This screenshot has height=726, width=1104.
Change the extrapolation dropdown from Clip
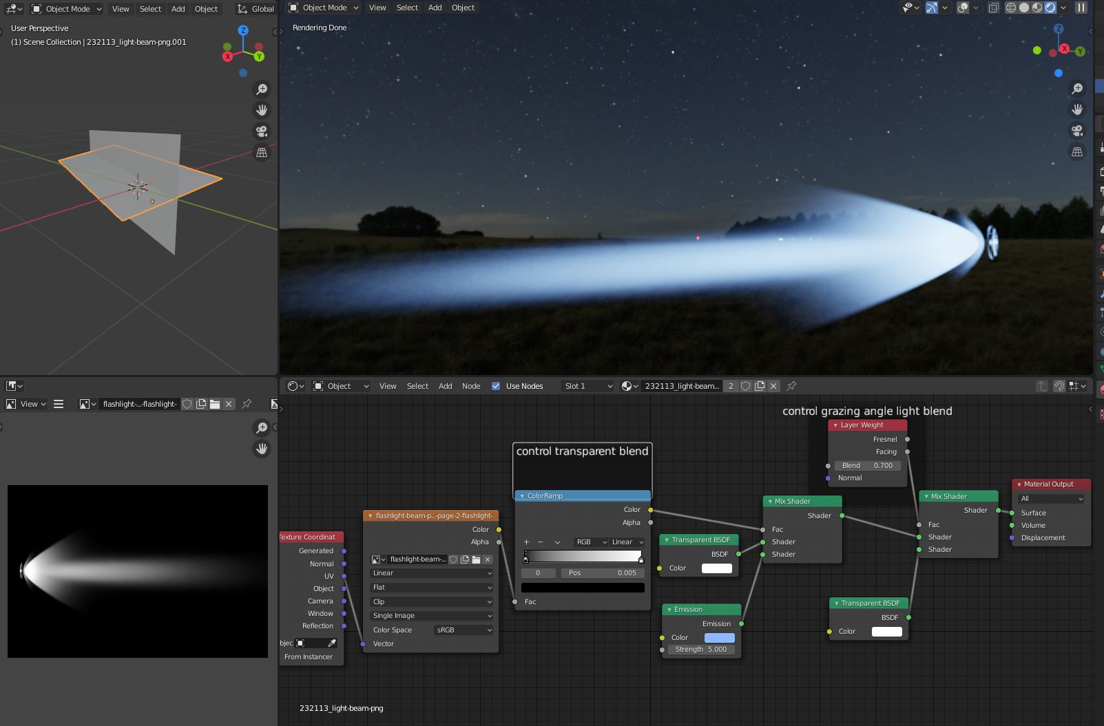tap(431, 601)
